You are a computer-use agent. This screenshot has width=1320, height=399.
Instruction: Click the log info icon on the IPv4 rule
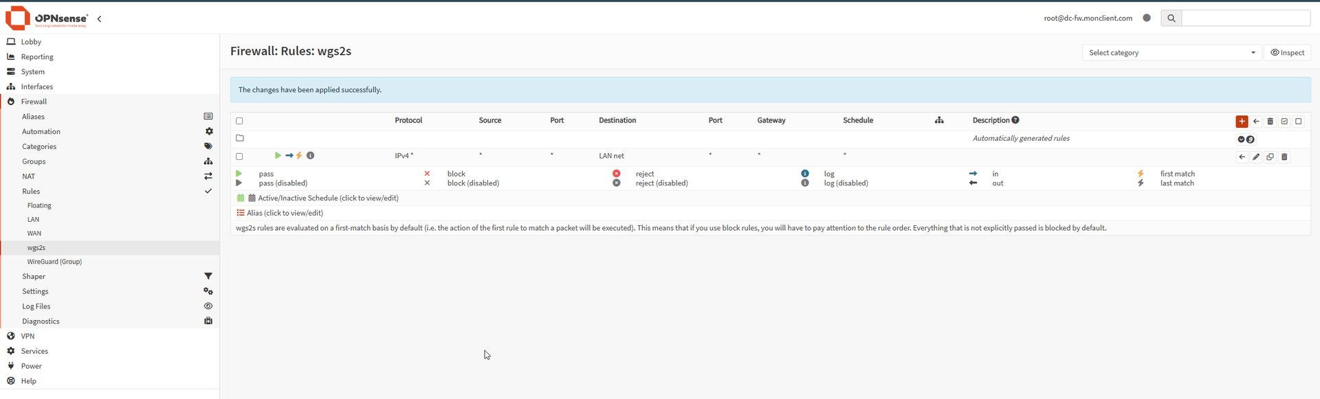point(311,156)
